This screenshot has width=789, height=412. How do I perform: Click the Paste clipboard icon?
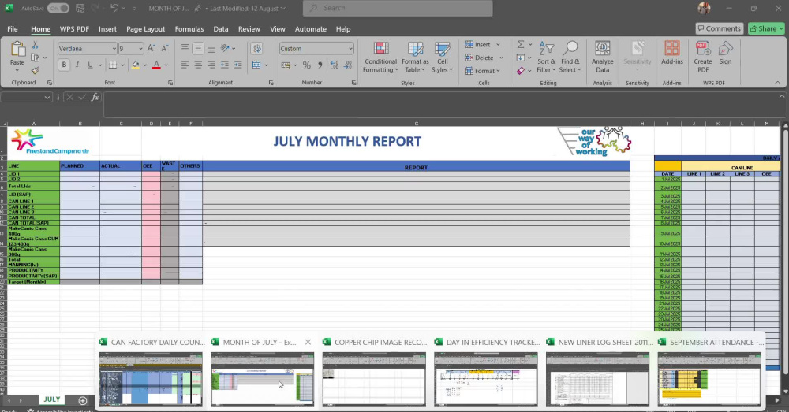tap(17, 50)
